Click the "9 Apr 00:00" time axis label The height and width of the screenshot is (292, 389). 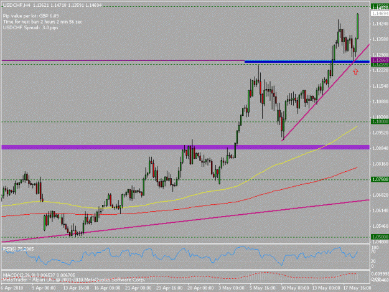[x=44, y=288]
